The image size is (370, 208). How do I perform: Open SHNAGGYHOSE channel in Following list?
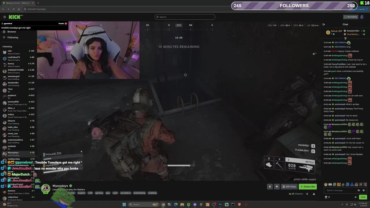point(18,71)
